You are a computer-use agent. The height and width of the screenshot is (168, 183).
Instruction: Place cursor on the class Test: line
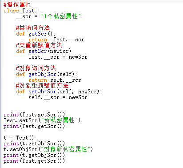(x=20, y=11)
